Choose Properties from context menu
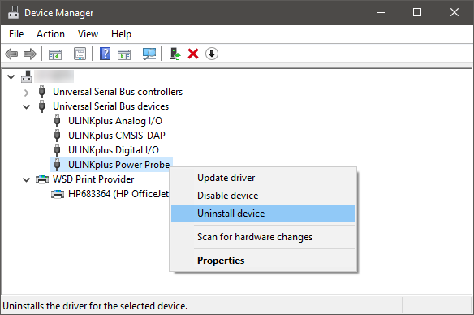This screenshot has height=315, width=474. tap(263, 261)
